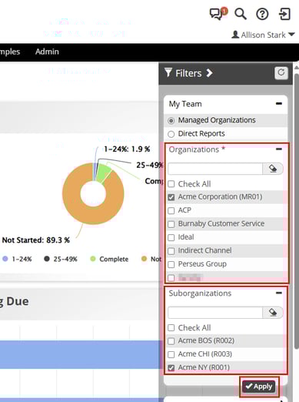
Task: Clear the Suborganizations search with eraser icon
Action: pyautogui.click(x=273, y=313)
